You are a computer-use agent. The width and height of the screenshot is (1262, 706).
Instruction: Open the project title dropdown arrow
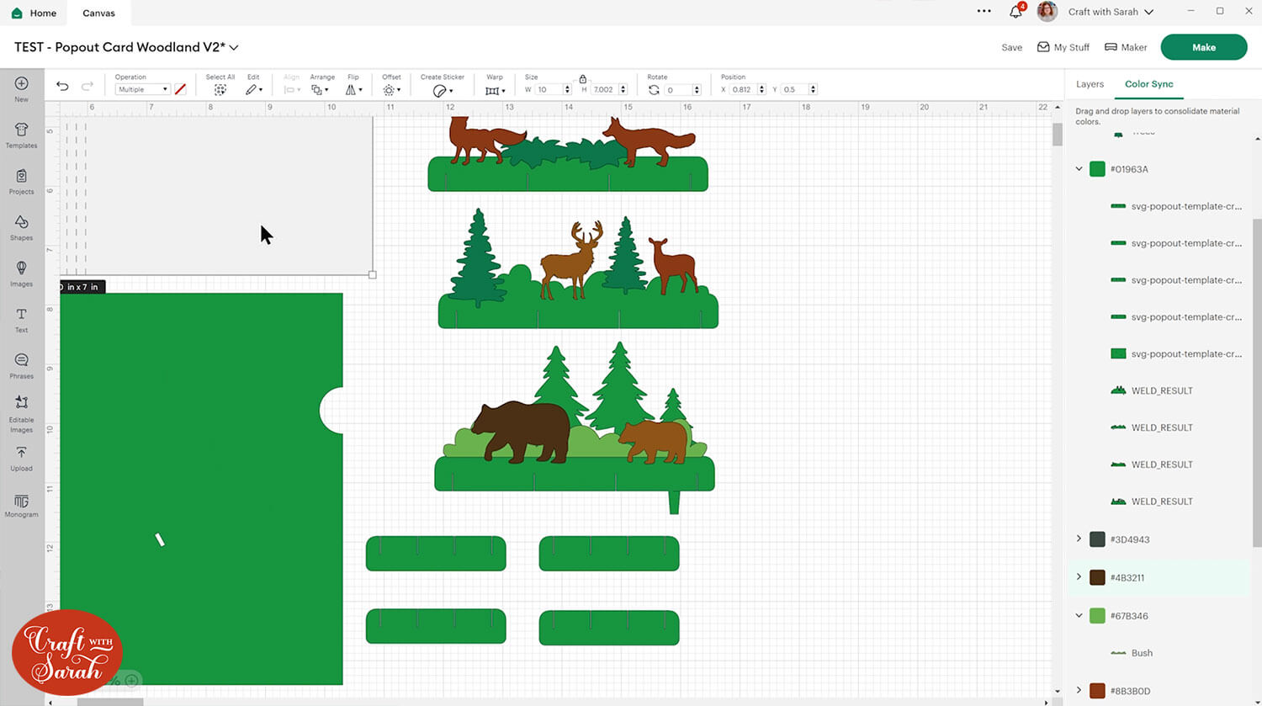tap(234, 48)
